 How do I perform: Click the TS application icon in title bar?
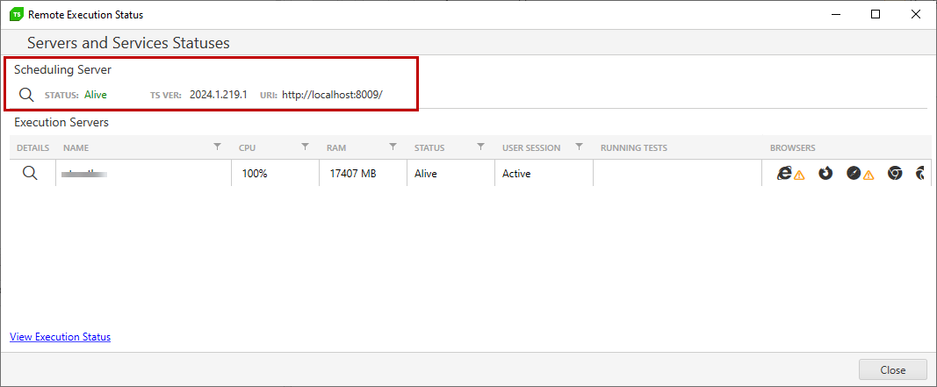point(16,14)
